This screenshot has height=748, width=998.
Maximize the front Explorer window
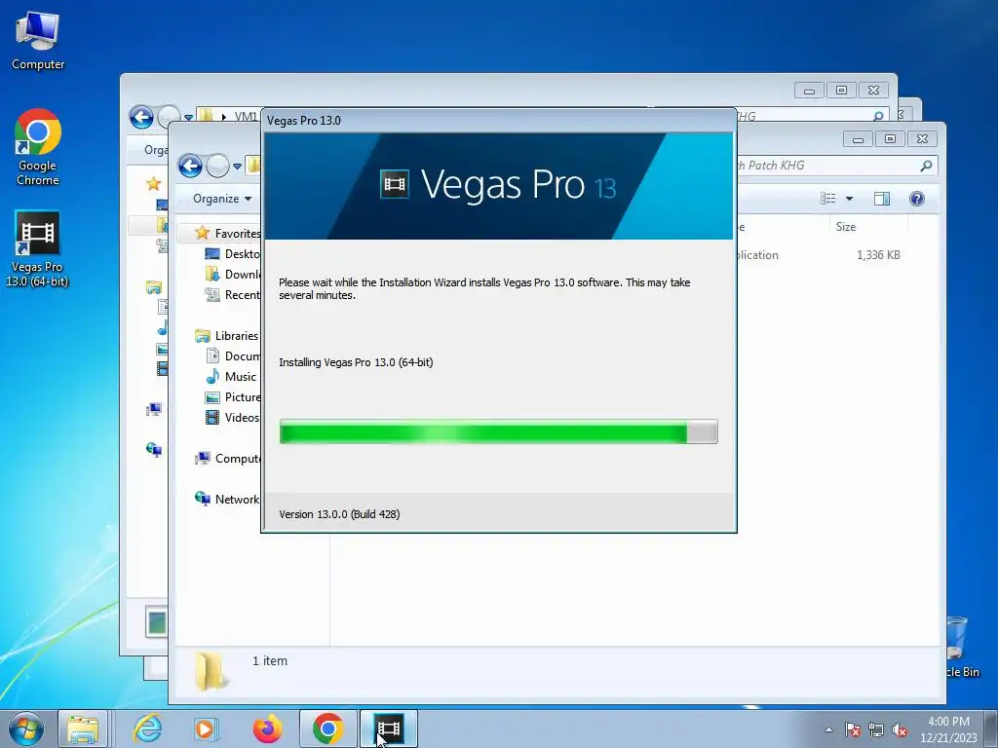(890, 138)
